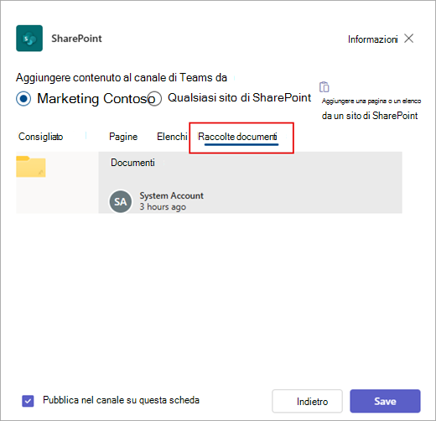Open the Informazioni link
Image resolution: width=436 pixels, height=421 pixels.
click(x=372, y=39)
